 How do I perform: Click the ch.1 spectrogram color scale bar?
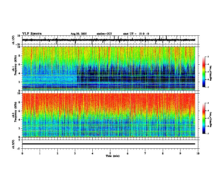pyautogui.click(x=204, y=72)
